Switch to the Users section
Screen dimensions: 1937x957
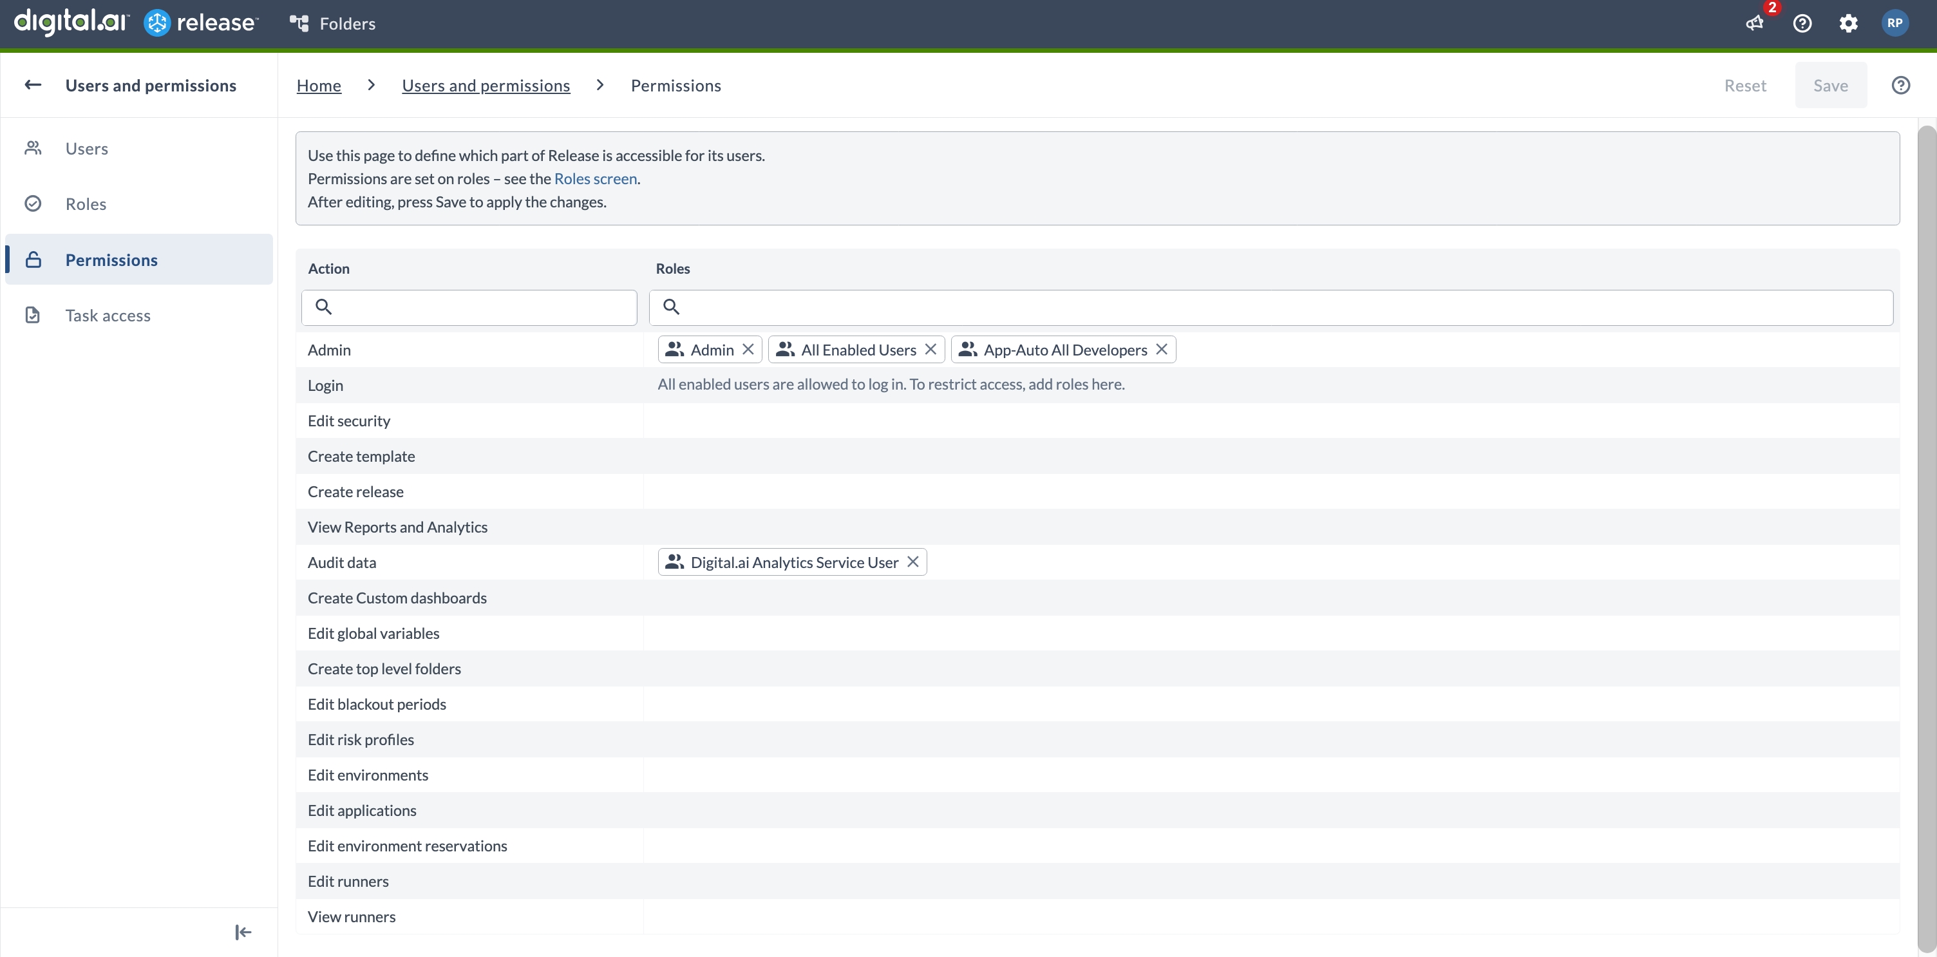[86, 148]
